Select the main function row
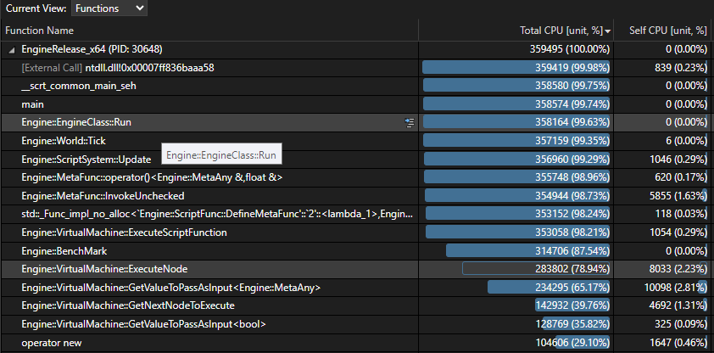This screenshot has height=353, width=714. tap(357, 104)
